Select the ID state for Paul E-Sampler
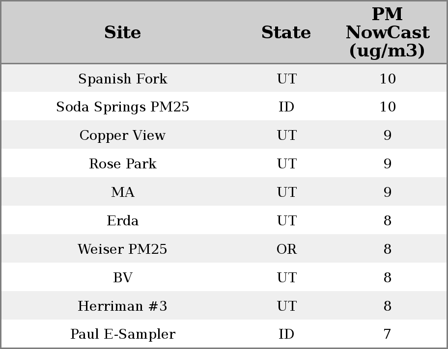The image size is (448, 349). (x=286, y=334)
